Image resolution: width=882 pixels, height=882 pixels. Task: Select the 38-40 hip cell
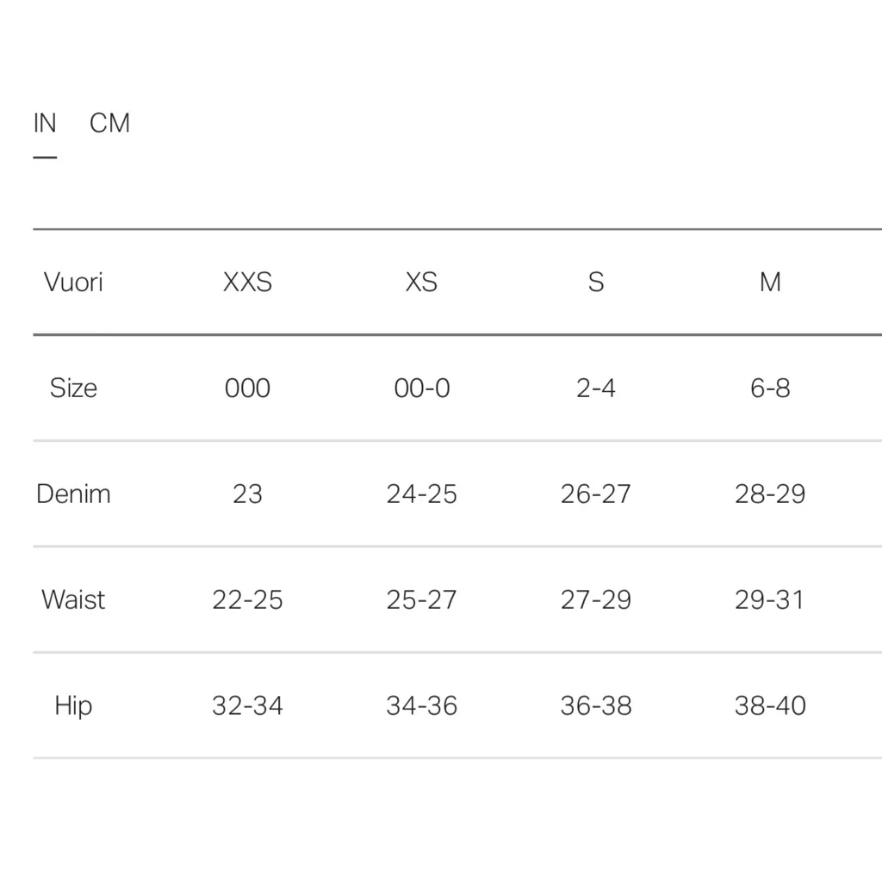point(770,706)
